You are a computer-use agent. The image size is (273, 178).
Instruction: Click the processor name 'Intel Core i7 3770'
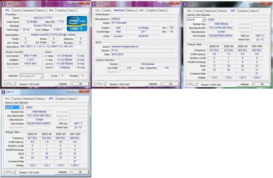pyautogui.click(x=43, y=18)
